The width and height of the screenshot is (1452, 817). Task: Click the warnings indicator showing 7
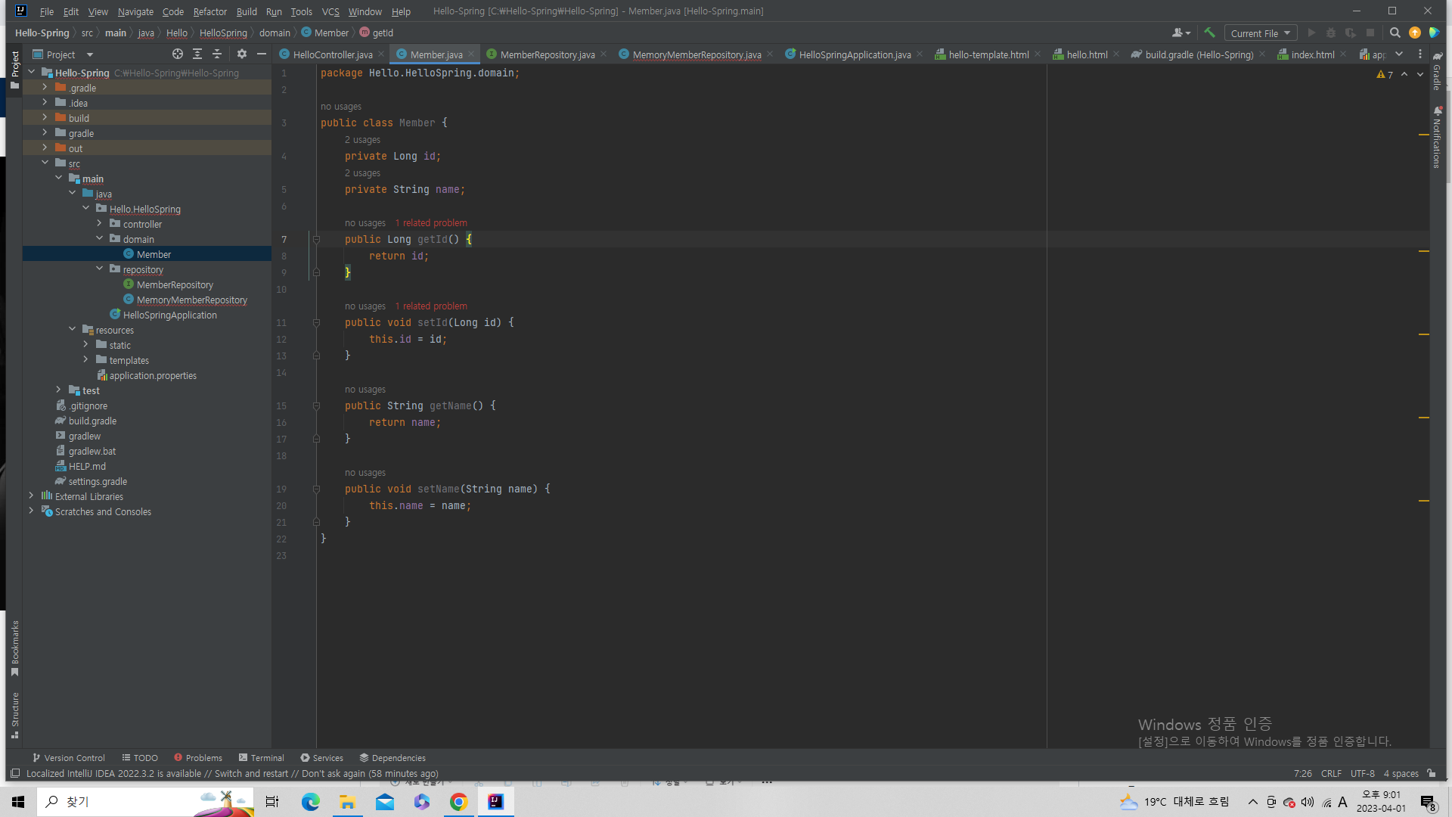click(1385, 74)
